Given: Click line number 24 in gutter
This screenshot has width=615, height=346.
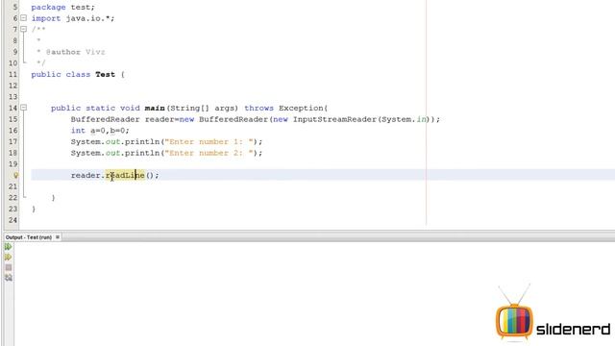Looking at the screenshot, I should point(12,220).
